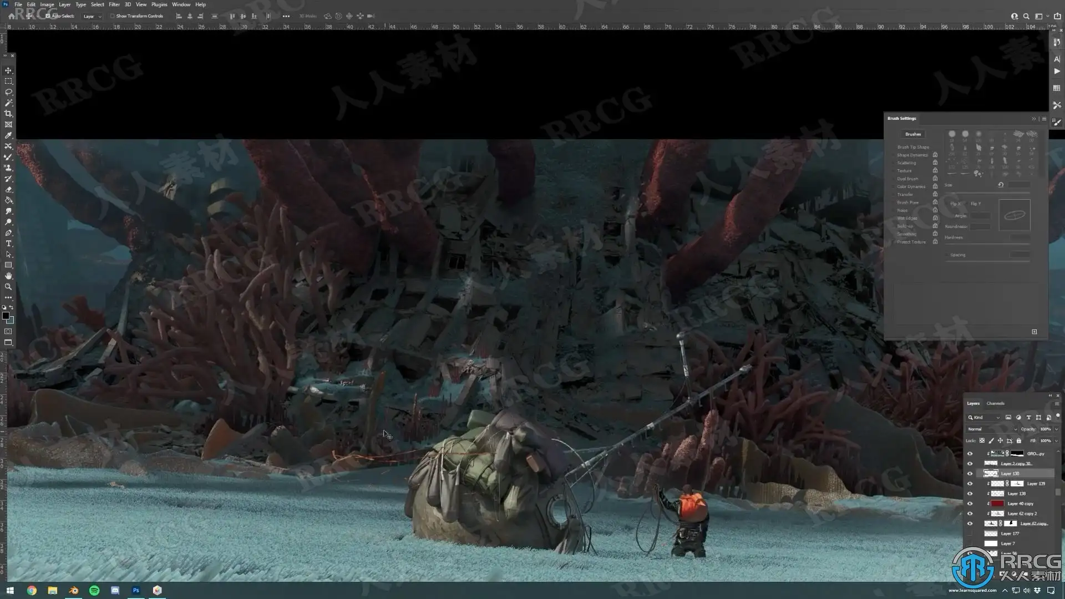The width and height of the screenshot is (1065, 599).
Task: Open more align options ellipsis
Action: [x=286, y=16]
